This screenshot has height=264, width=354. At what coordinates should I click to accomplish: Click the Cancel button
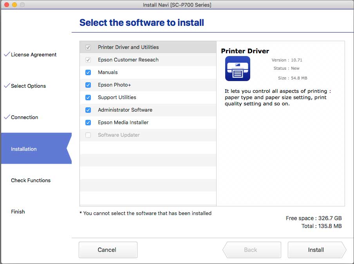(x=108, y=250)
